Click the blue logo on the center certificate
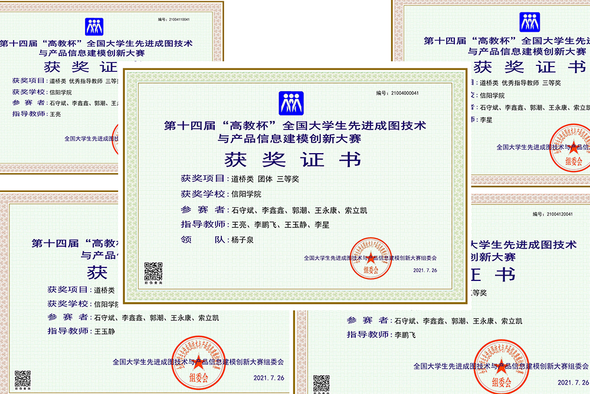This screenshot has height=394, width=590. click(290, 104)
